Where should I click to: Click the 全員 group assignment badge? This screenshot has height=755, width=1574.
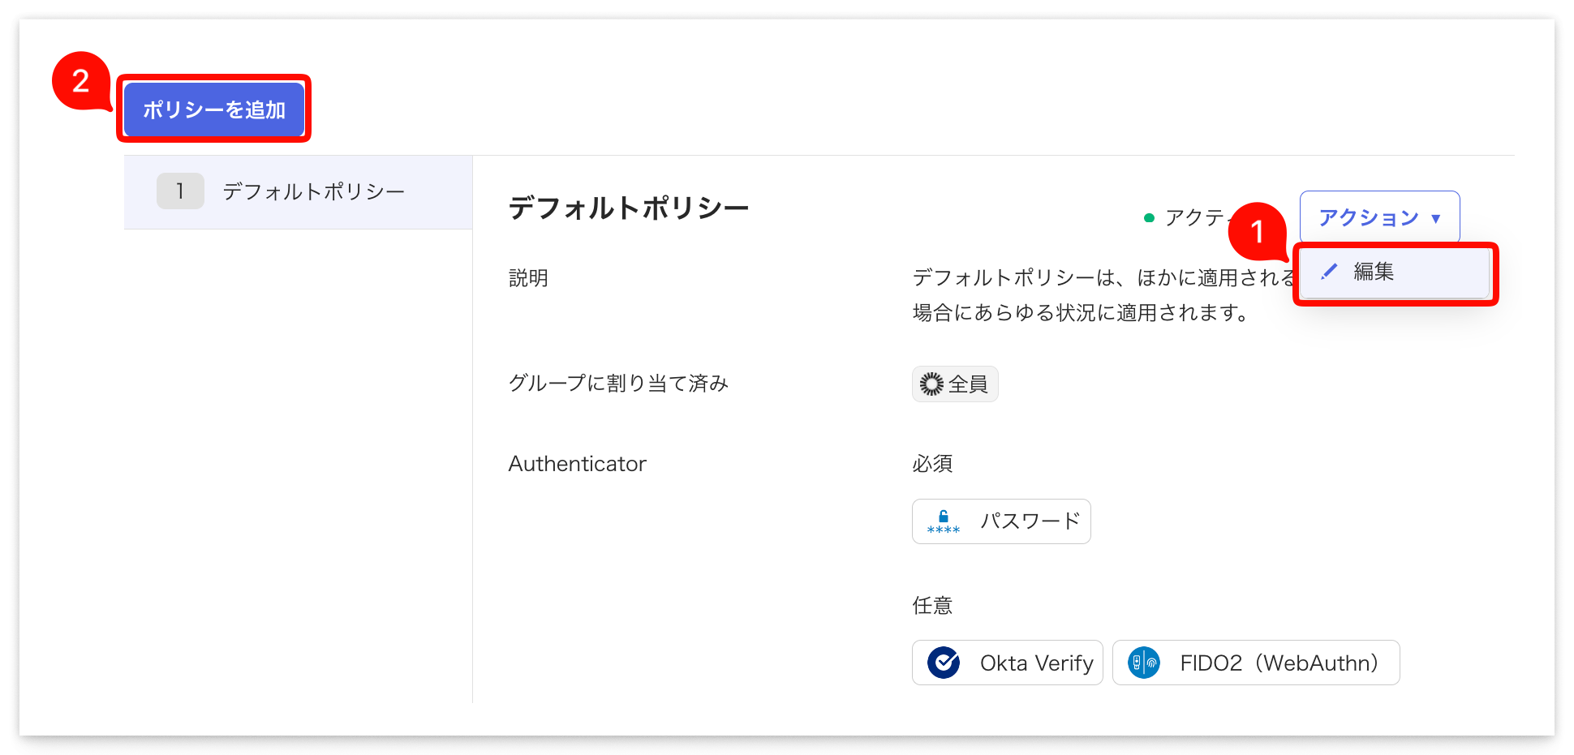(x=955, y=384)
